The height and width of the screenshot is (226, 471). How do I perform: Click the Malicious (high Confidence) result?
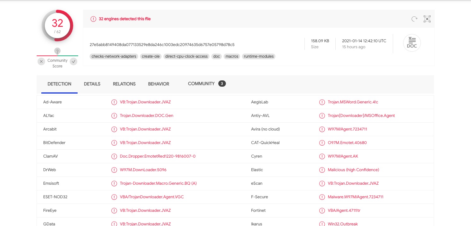click(353, 170)
